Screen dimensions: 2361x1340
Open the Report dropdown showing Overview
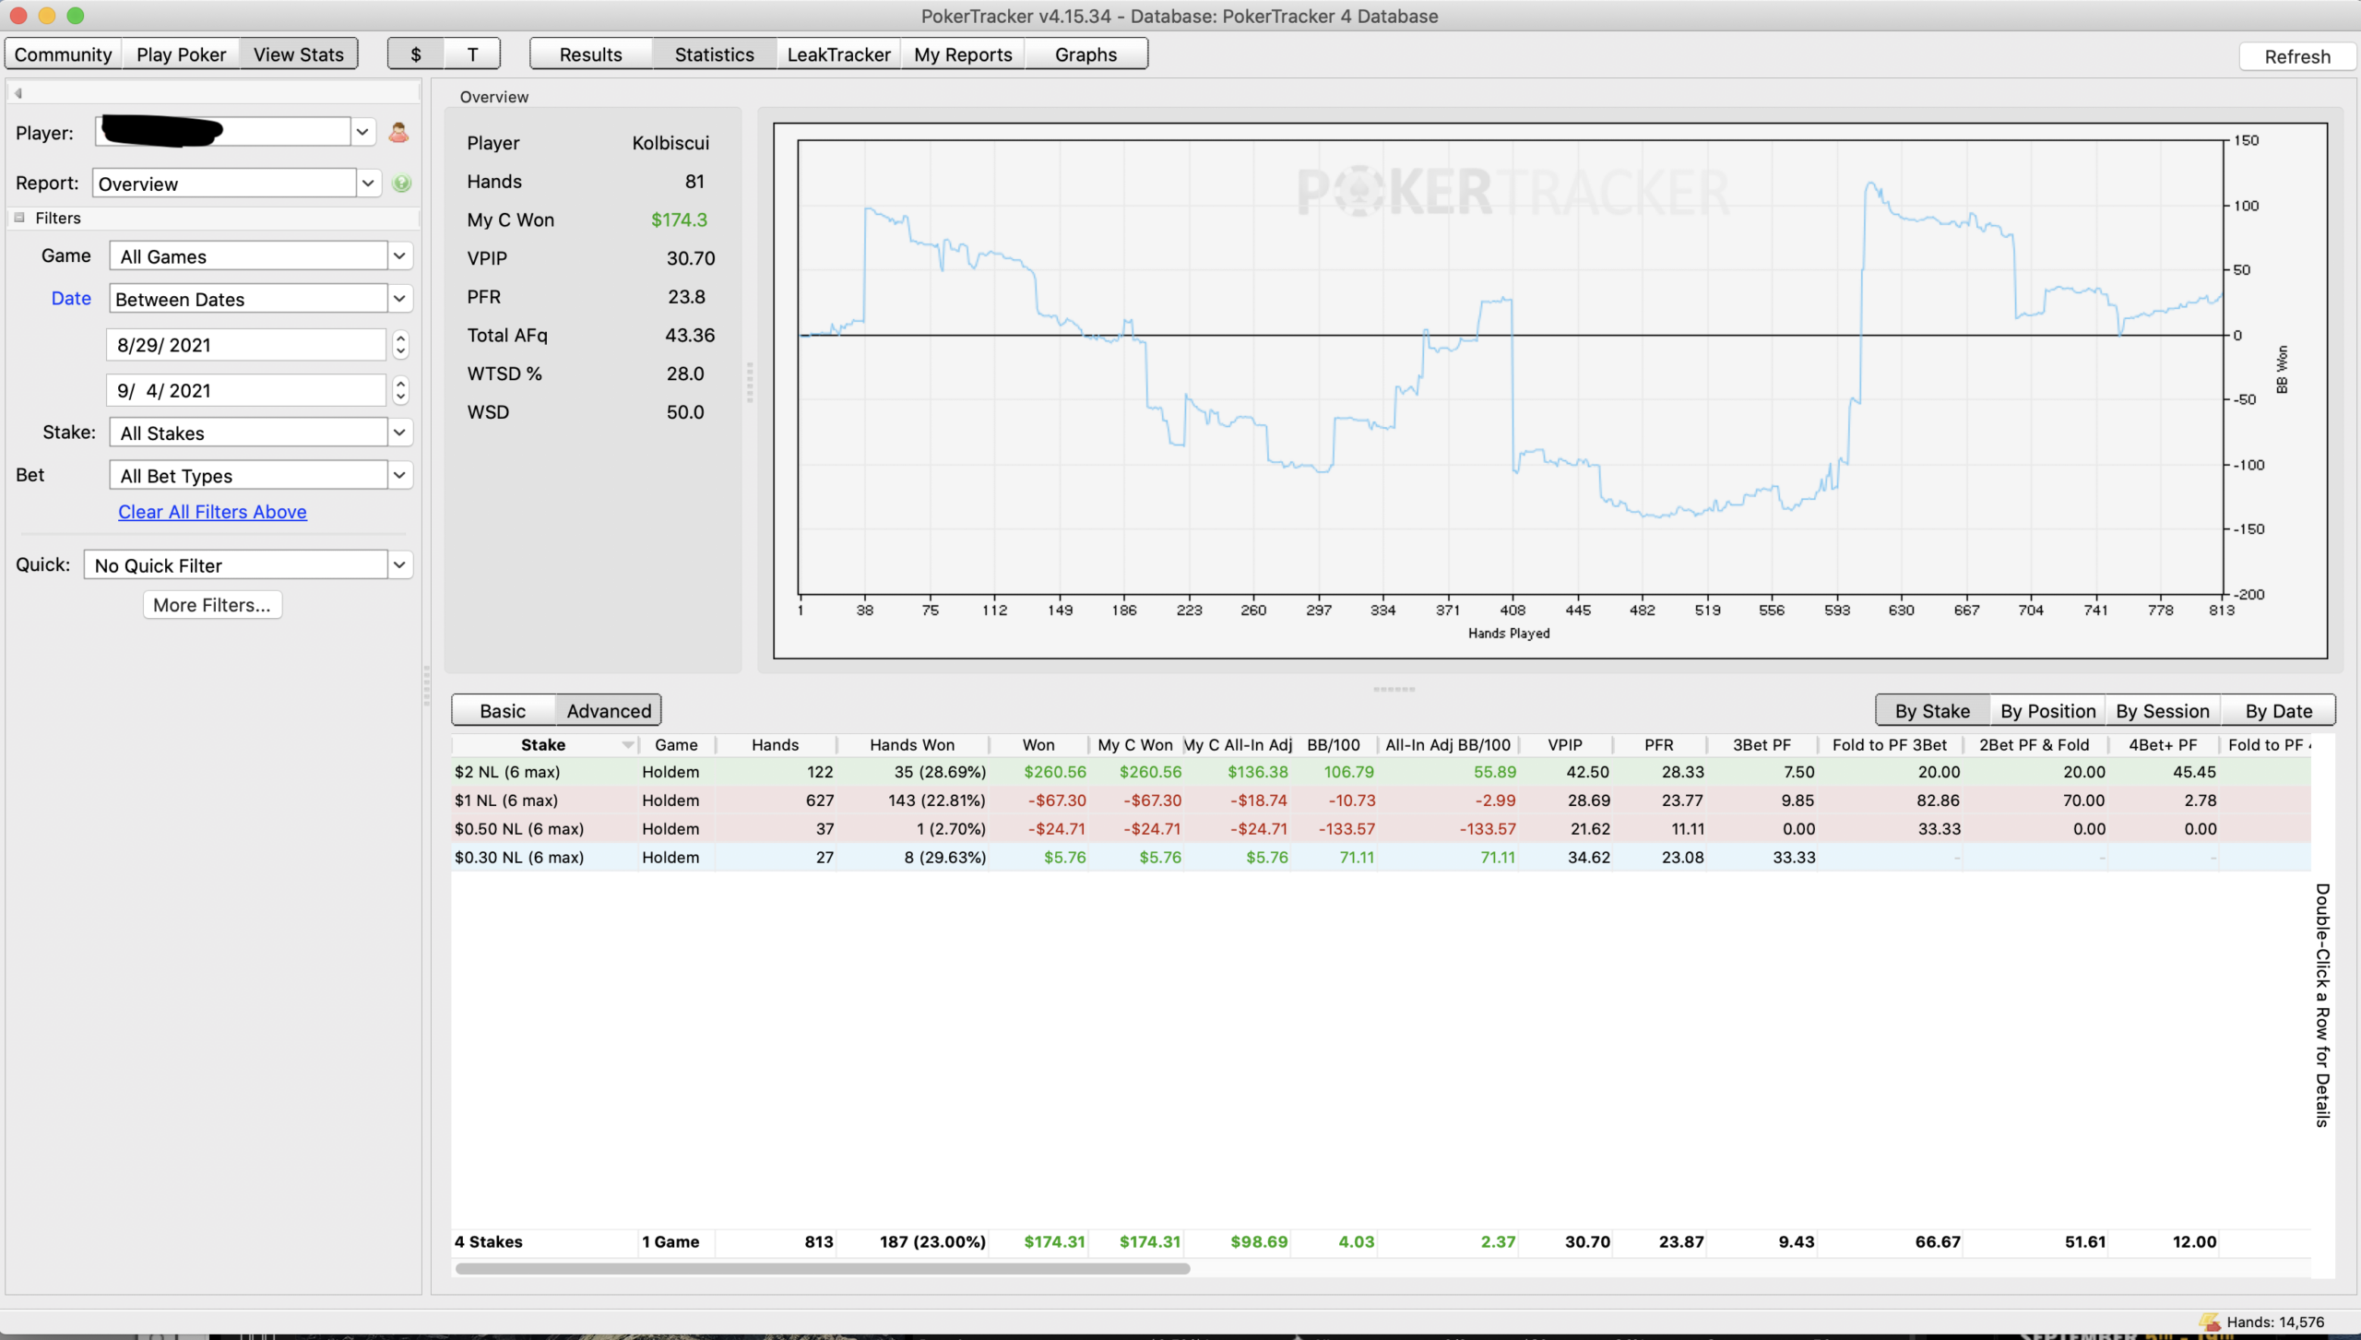tap(368, 183)
